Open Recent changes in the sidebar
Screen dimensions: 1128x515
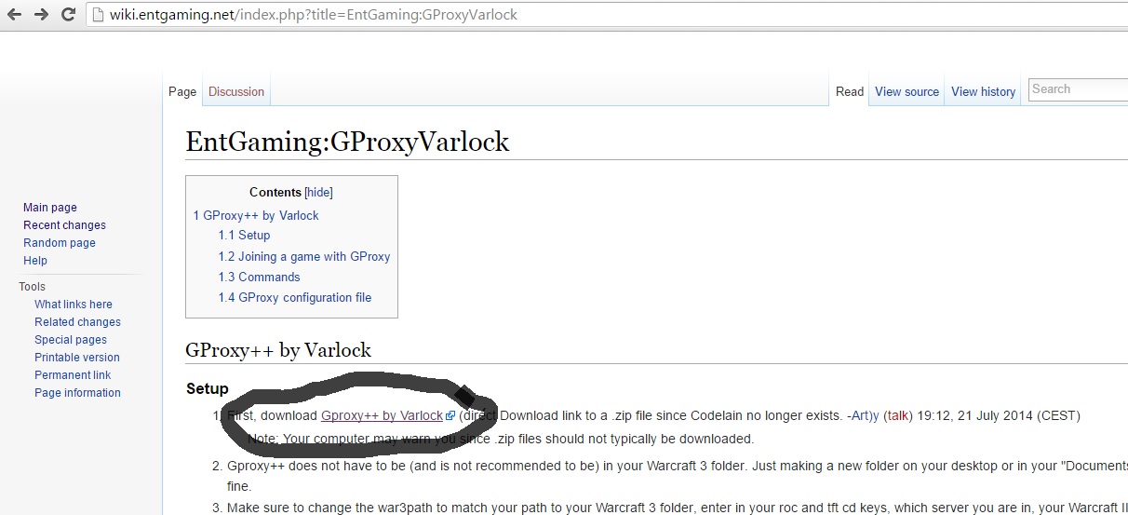coord(64,225)
